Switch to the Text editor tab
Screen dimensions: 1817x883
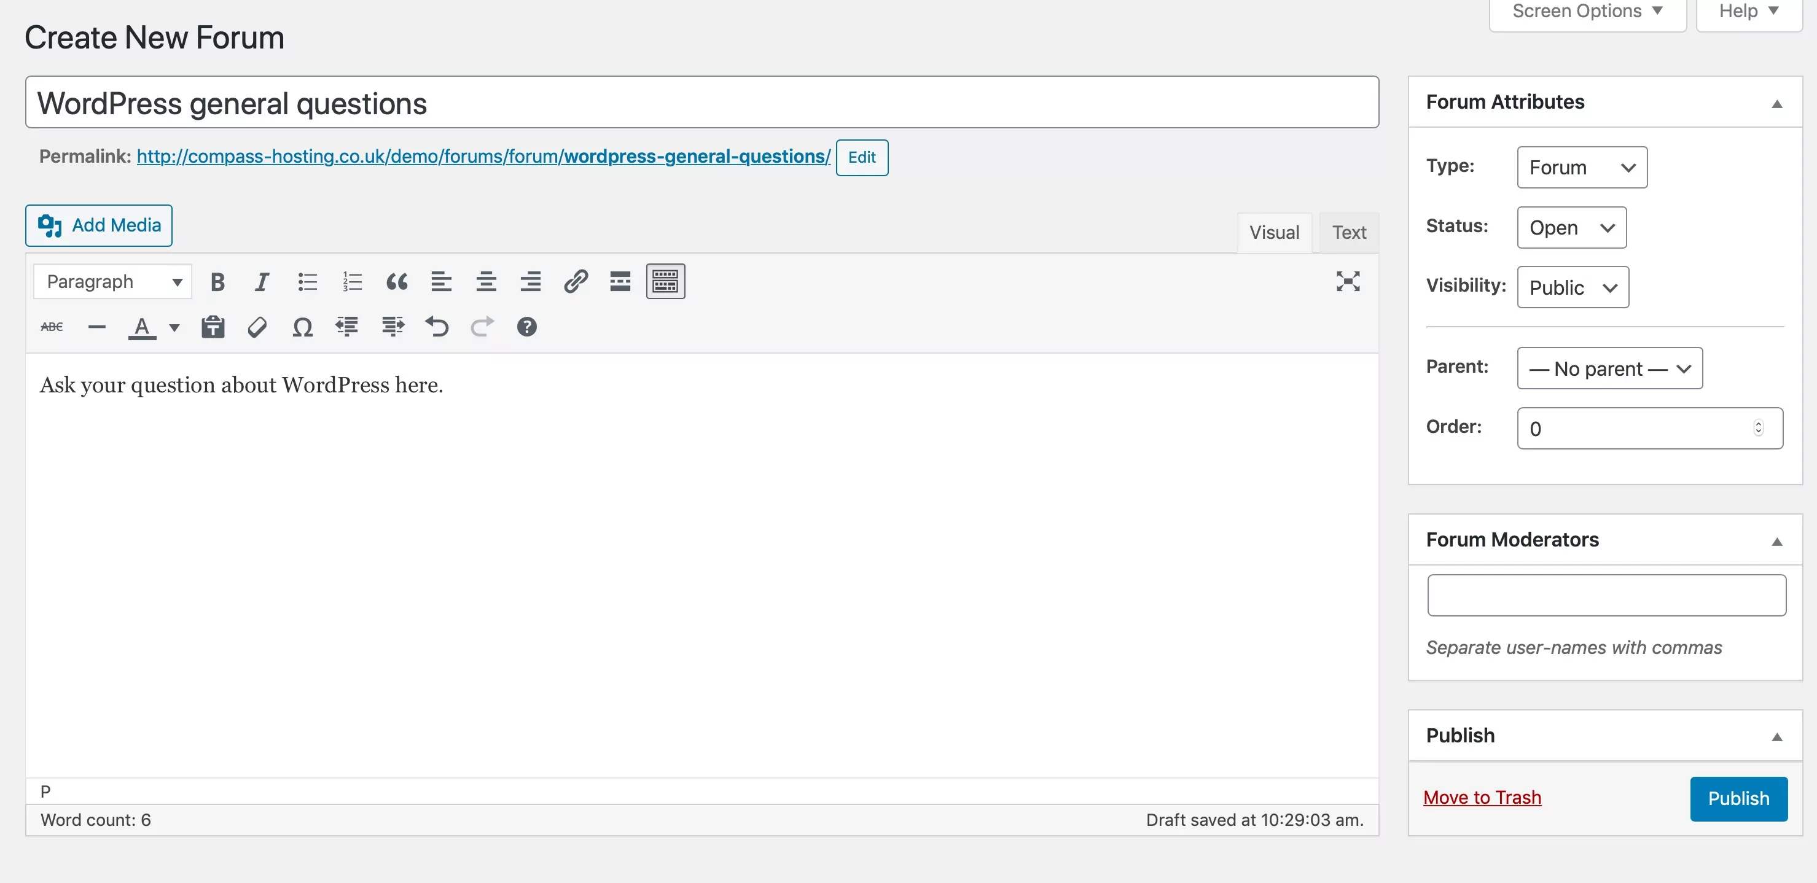coord(1349,233)
